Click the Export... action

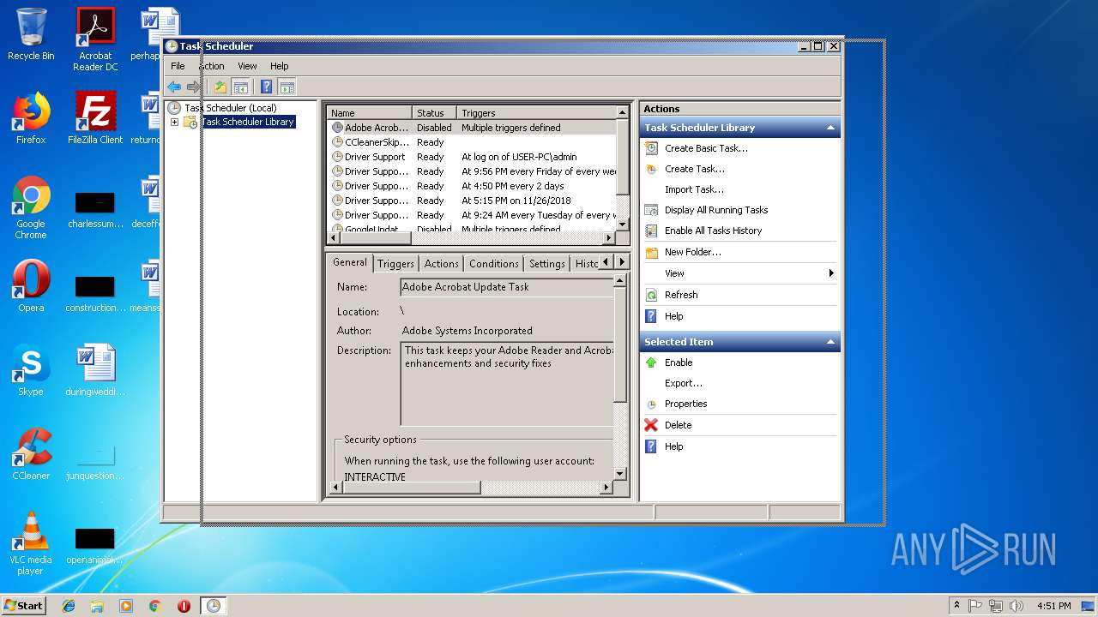tap(683, 383)
